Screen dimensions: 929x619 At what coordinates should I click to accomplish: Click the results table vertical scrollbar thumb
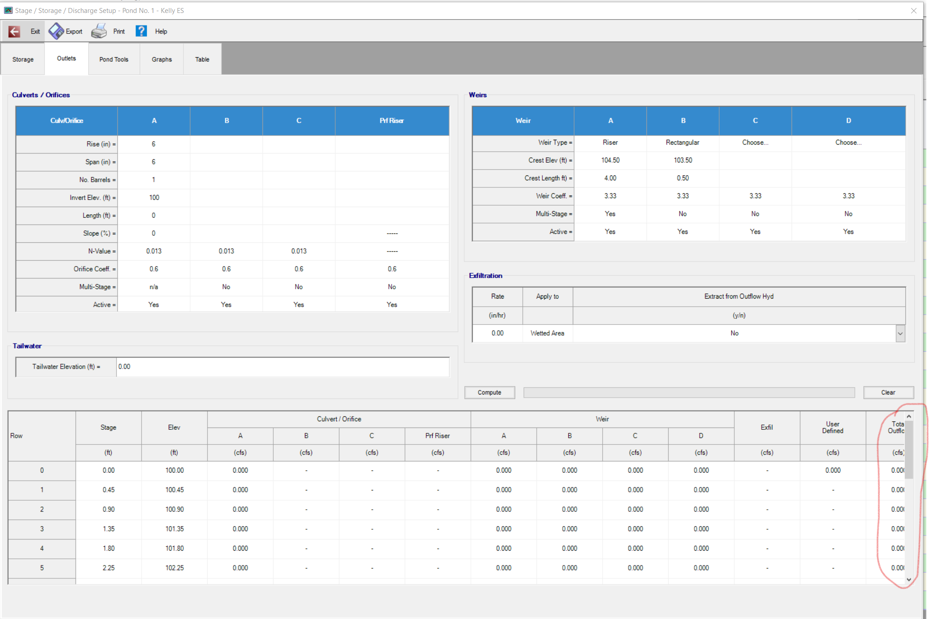(909, 449)
